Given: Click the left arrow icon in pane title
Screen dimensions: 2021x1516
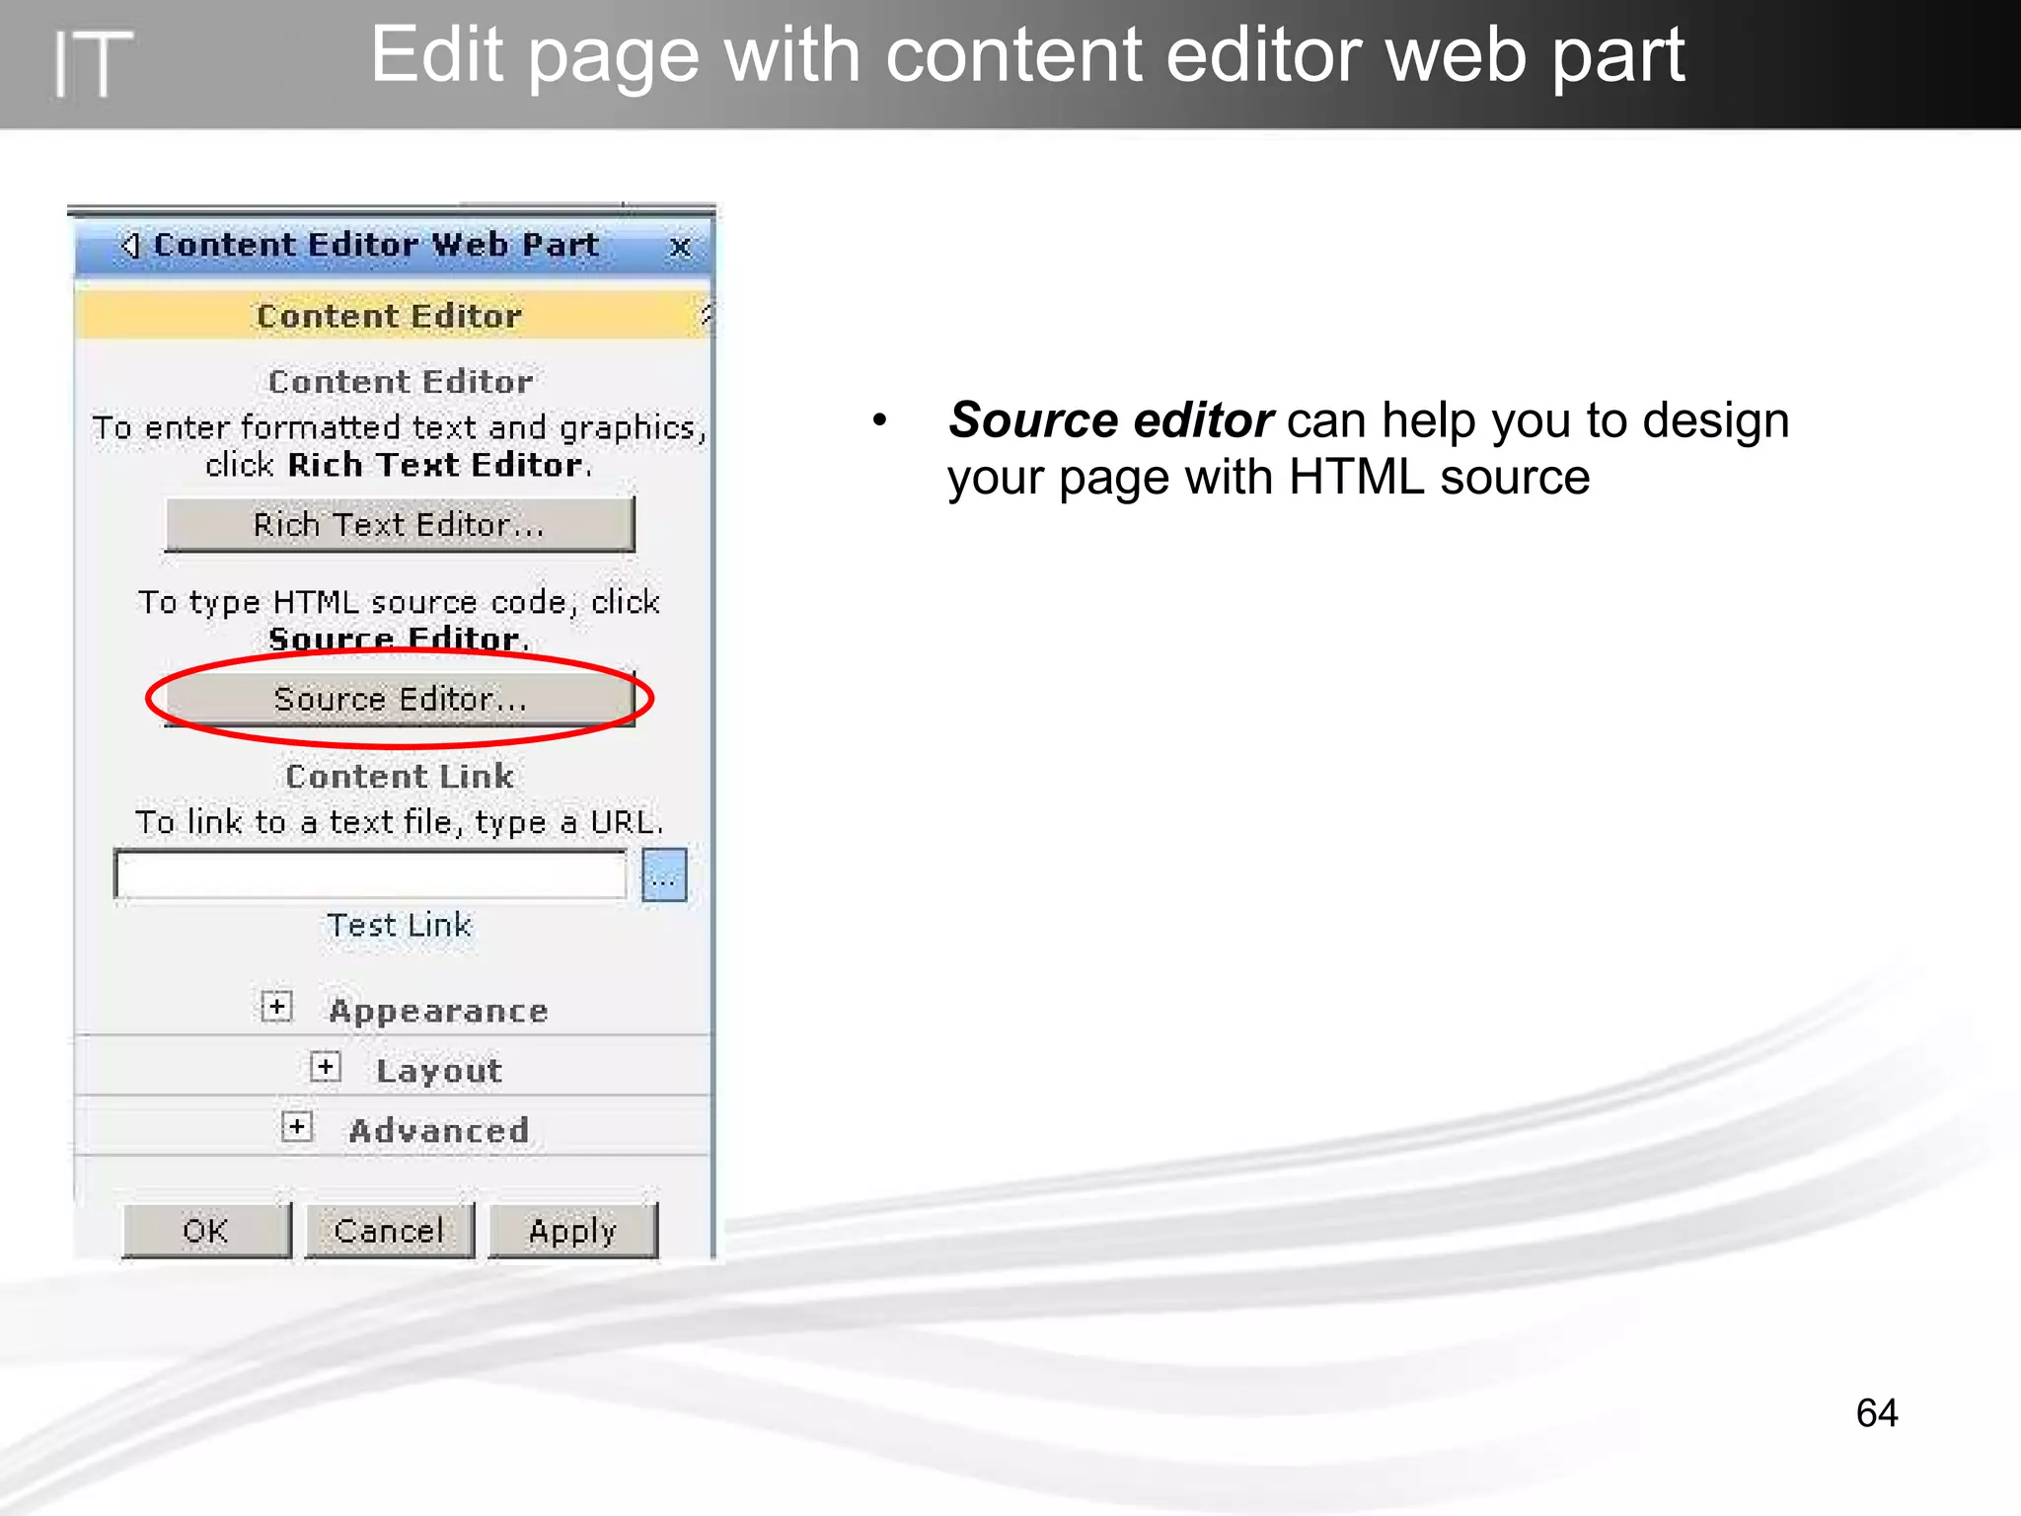Looking at the screenshot, I should click(129, 244).
